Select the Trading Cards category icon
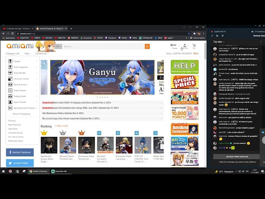This screenshot has width=265, height=199. point(10,96)
